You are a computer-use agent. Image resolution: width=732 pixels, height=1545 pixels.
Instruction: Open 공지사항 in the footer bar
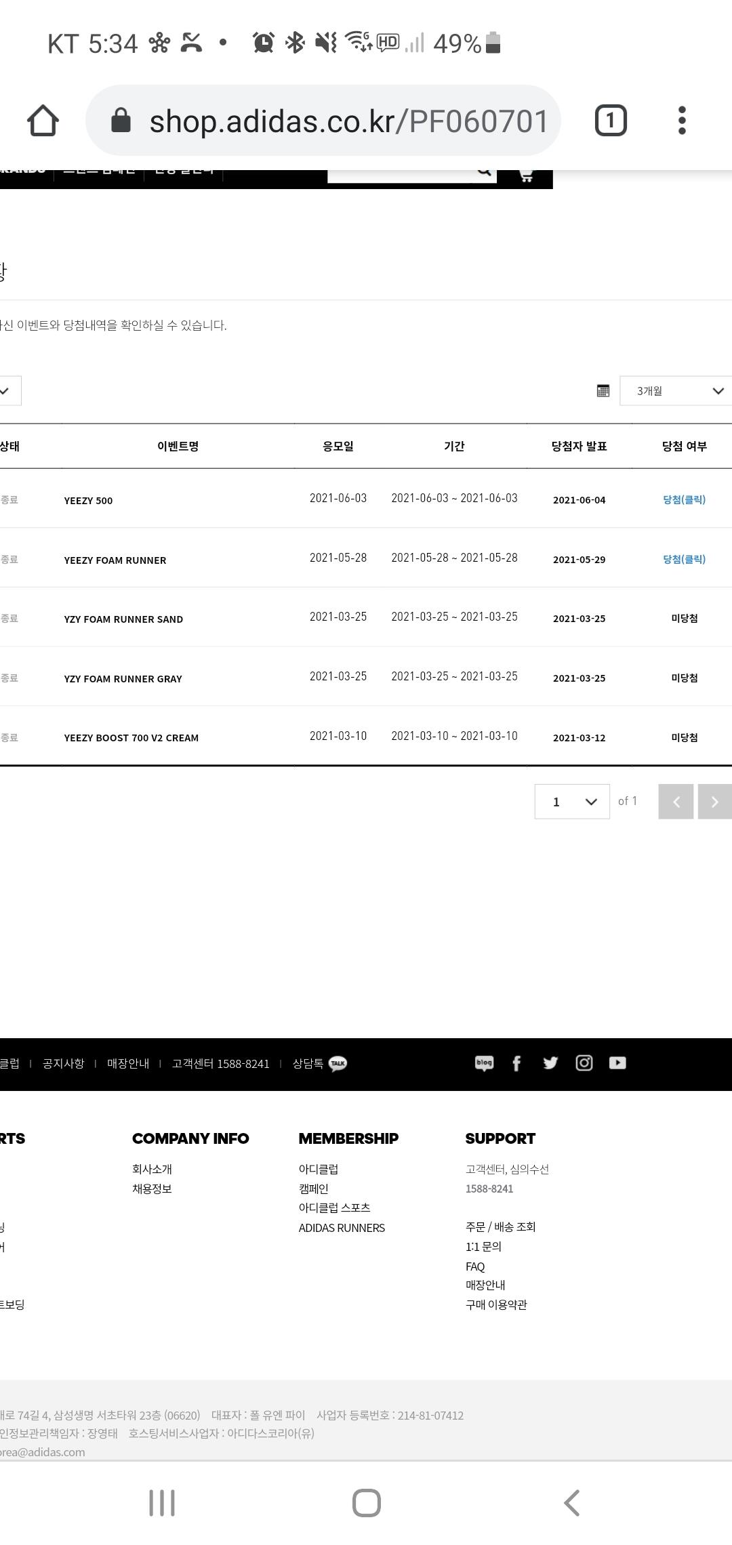click(64, 1063)
